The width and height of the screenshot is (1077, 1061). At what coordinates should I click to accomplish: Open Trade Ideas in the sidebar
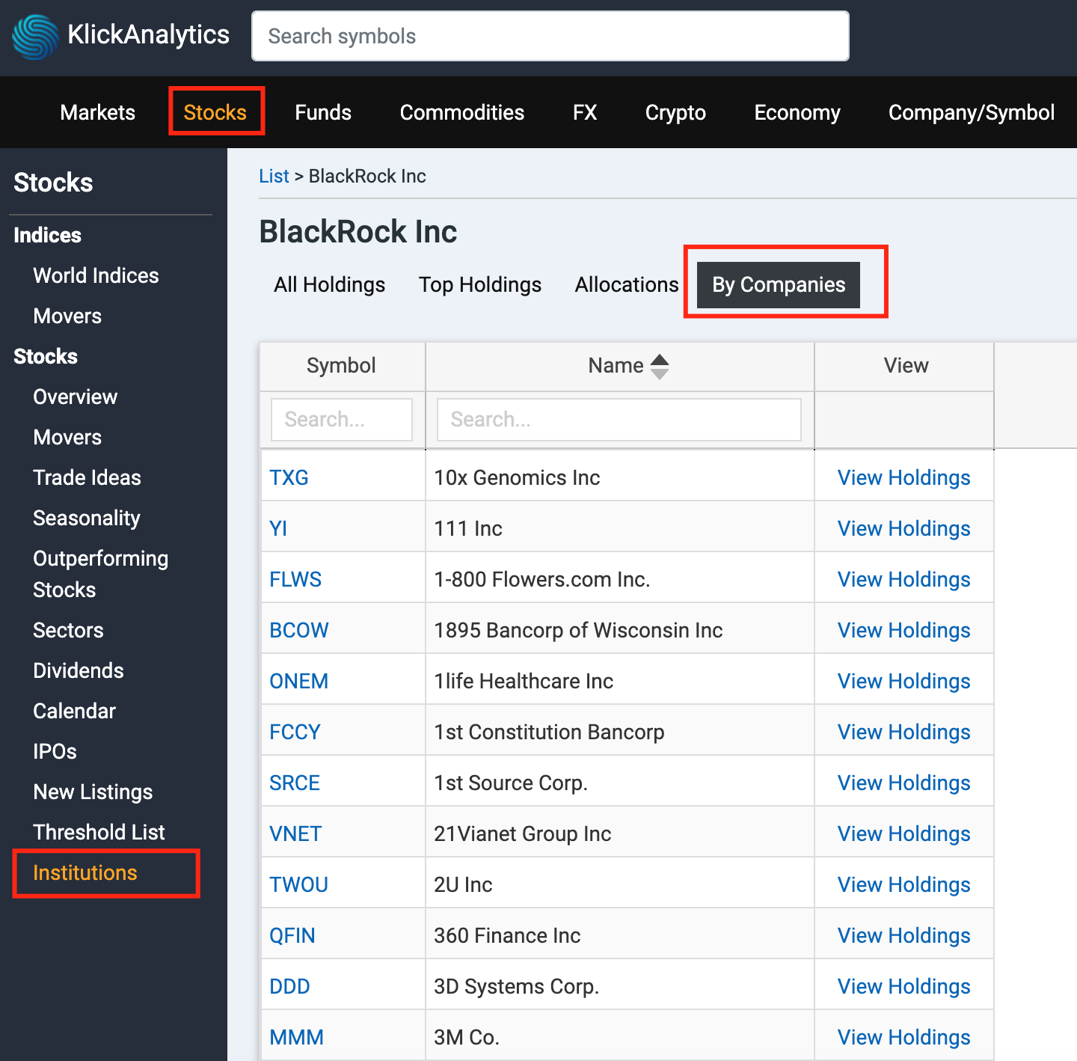[x=87, y=477]
